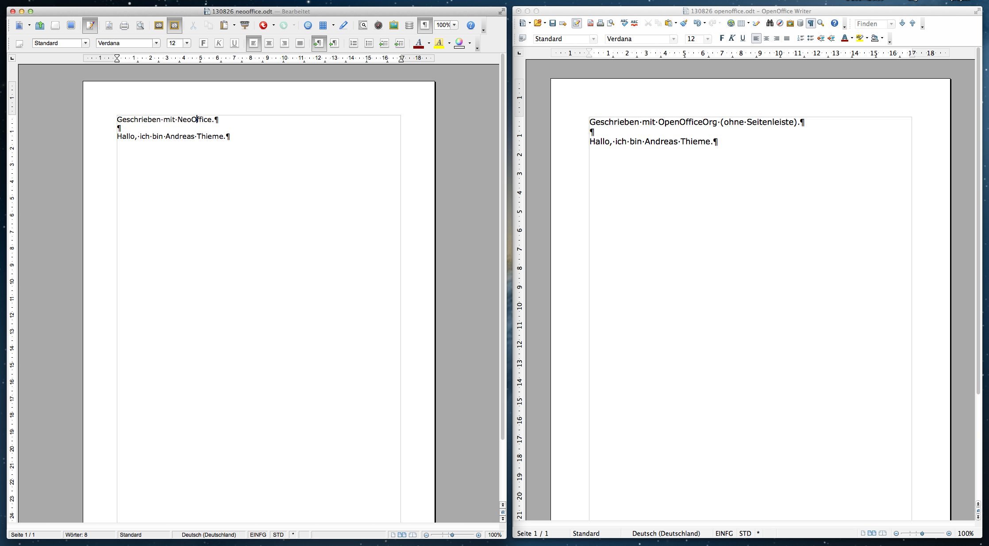Increase indent in NeoOffice formatting bar
Viewport: 989px width, 546px height.
coord(399,43)
